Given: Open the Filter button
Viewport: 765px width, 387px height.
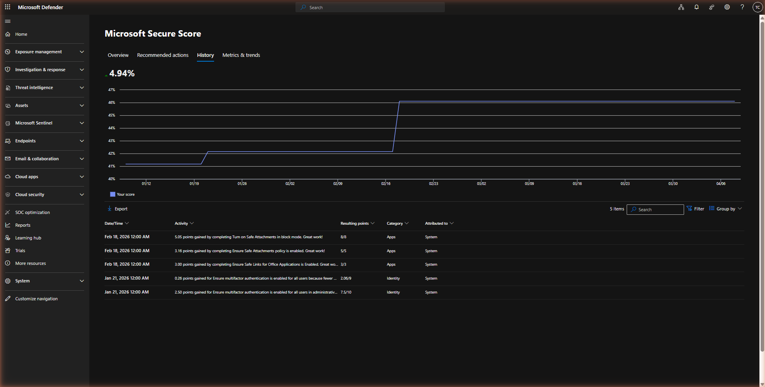Looking at the screenshot, I should 696,209.
